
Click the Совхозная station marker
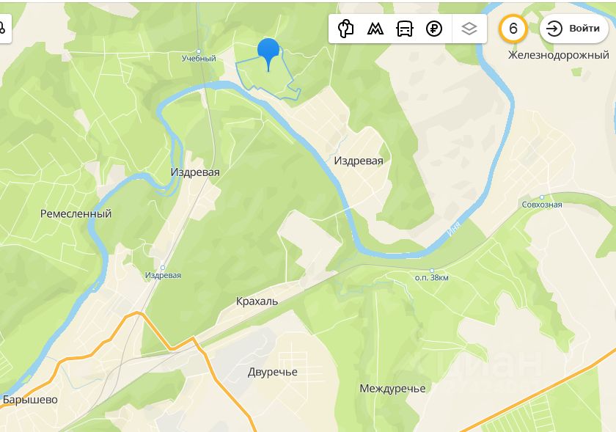(x=542, y=197)
